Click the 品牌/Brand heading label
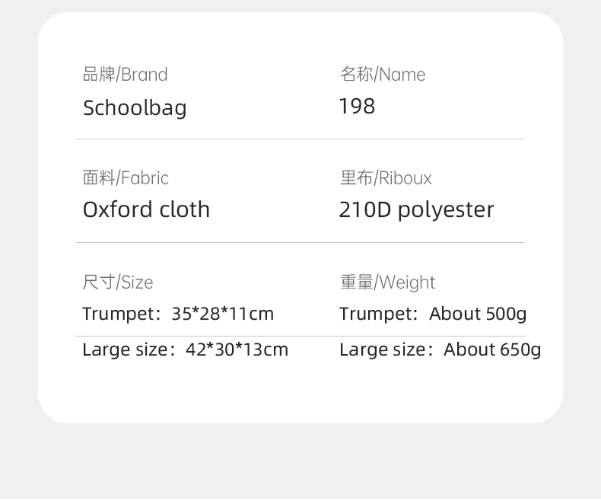 125,75
